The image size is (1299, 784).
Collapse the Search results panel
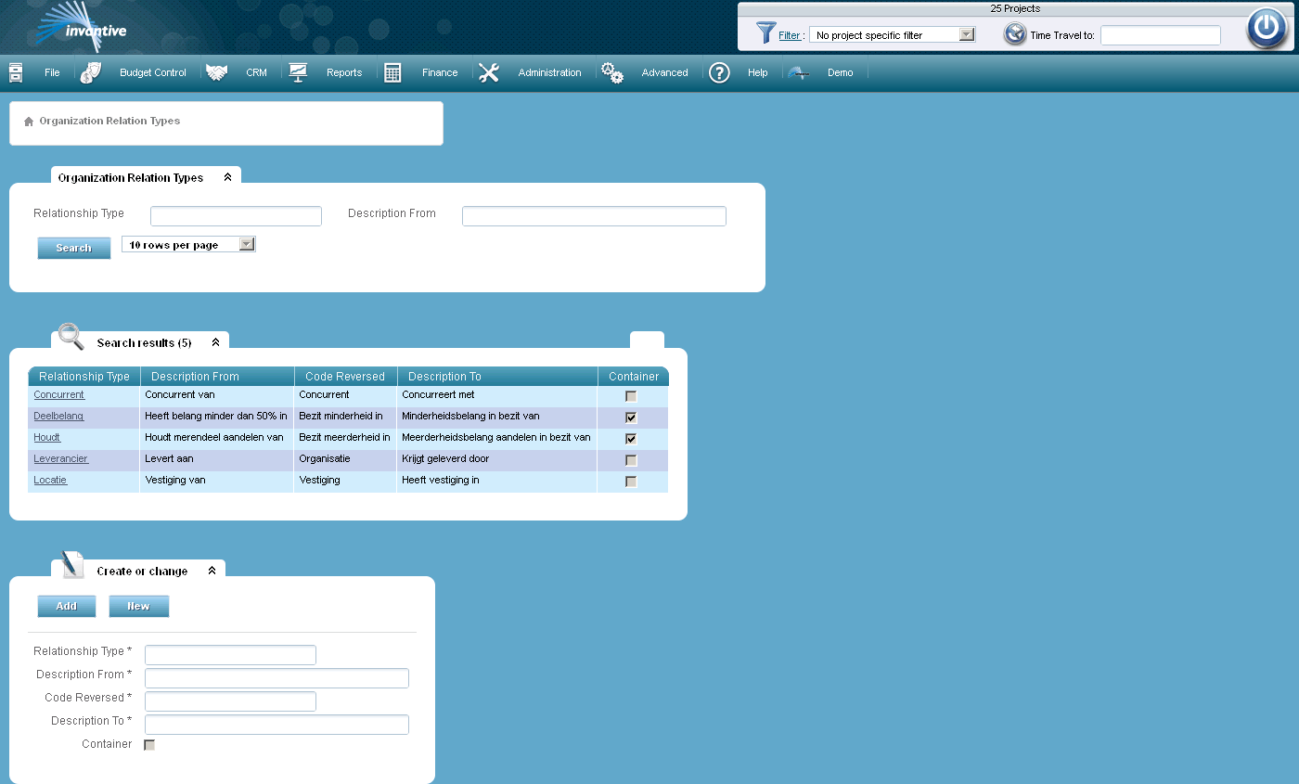[215, 342]
